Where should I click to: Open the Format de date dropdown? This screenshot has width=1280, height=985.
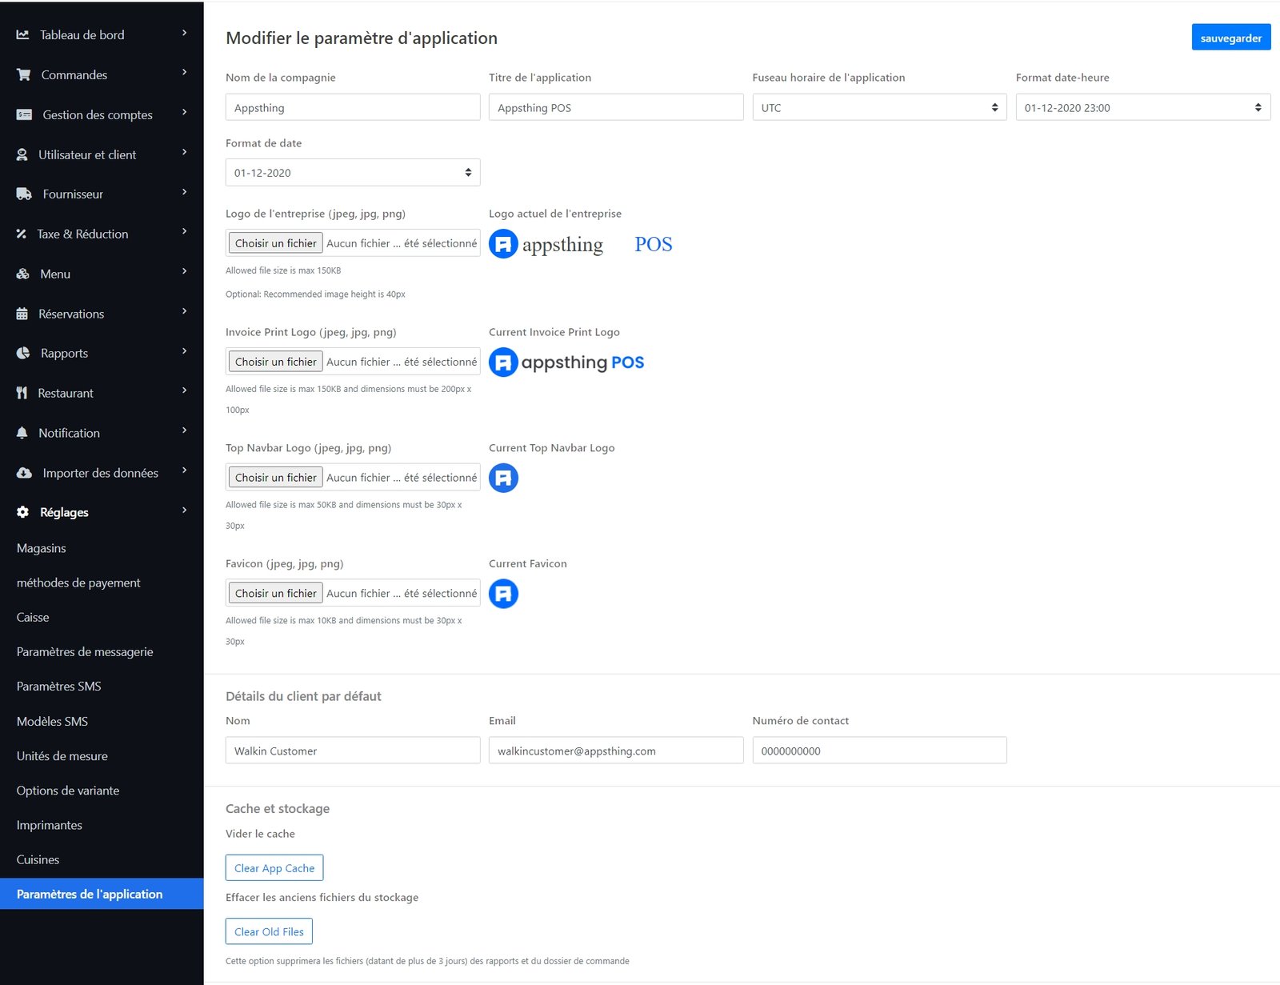pyautogui.click(x=352, y=173)
